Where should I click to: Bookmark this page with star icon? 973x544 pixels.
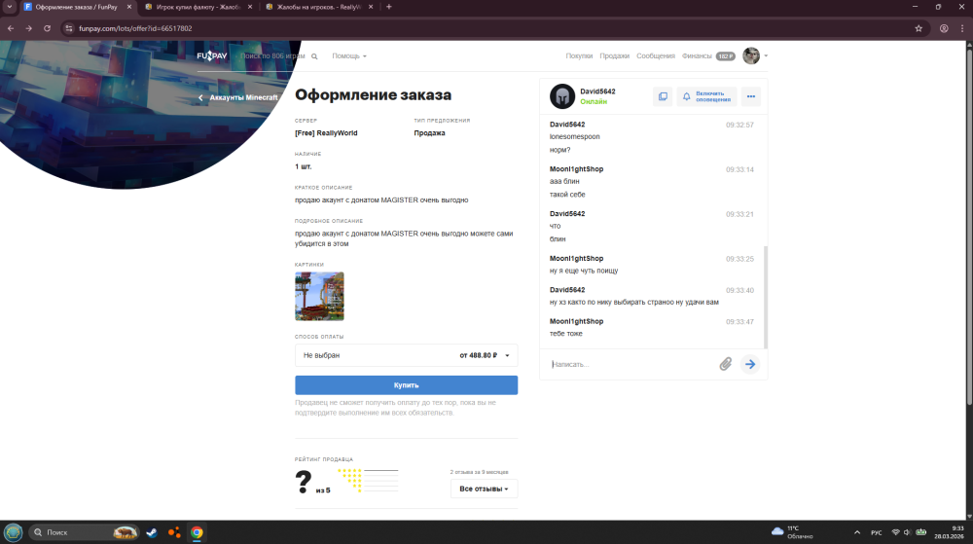pyautogui.click(x=919, y=28)
